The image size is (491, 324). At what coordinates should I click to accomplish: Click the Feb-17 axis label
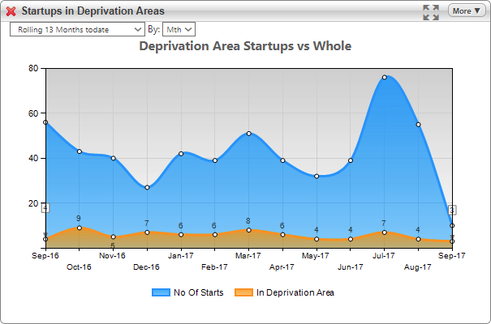214,266
